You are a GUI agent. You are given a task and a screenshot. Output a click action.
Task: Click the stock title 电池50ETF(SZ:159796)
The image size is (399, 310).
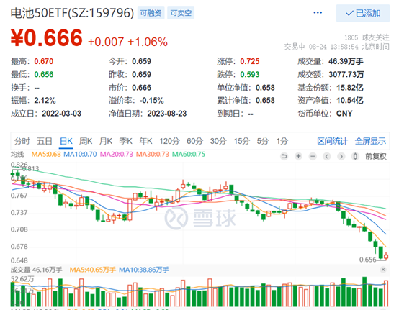[72, 13]
